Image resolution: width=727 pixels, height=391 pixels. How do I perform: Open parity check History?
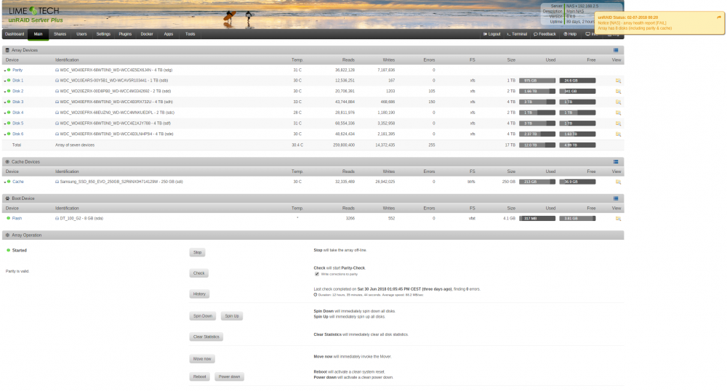pyautogui.click(x=199, y=294)
